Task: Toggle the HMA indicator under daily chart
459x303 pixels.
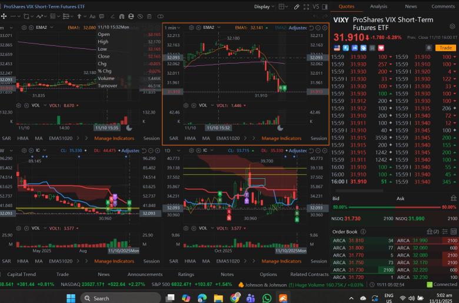Action: 190,261
